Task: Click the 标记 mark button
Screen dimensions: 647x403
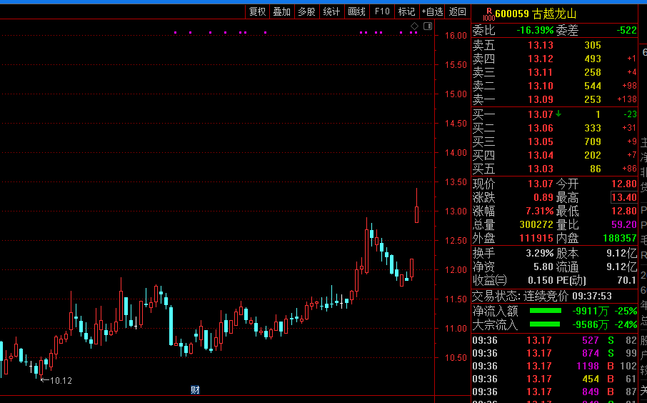Action: pos(406,11)
